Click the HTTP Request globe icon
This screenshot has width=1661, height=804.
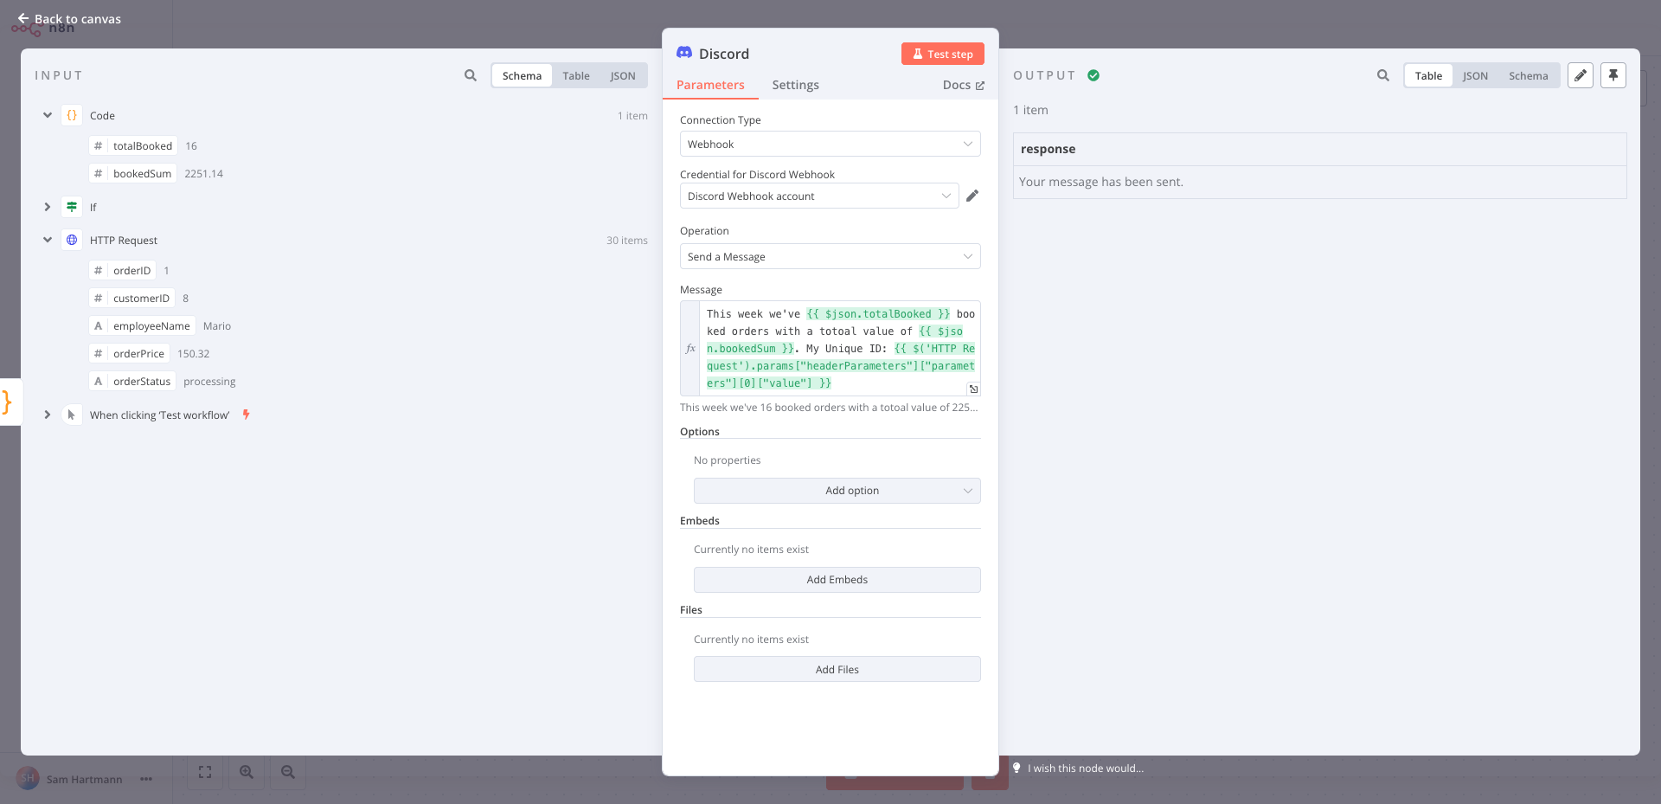click(72, 240)
